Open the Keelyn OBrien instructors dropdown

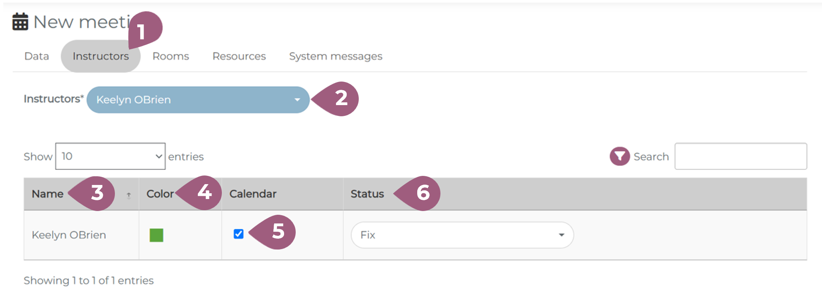point(197,100)
